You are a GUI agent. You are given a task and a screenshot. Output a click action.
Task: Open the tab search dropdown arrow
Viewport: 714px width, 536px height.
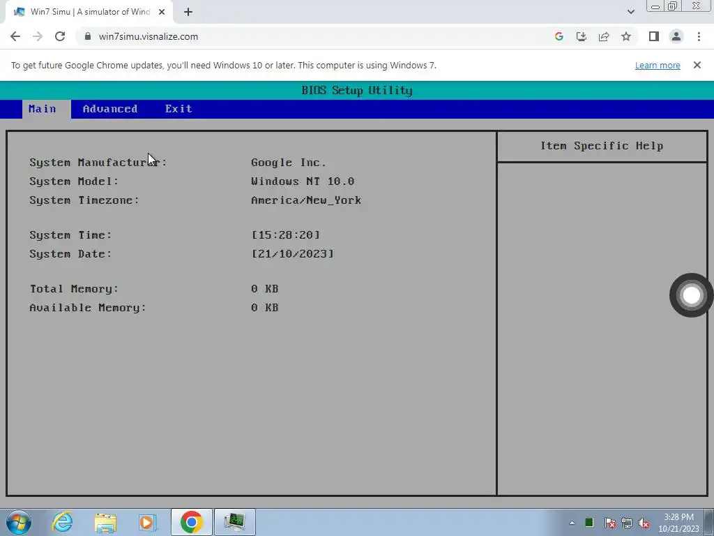(x=630, y=12)
